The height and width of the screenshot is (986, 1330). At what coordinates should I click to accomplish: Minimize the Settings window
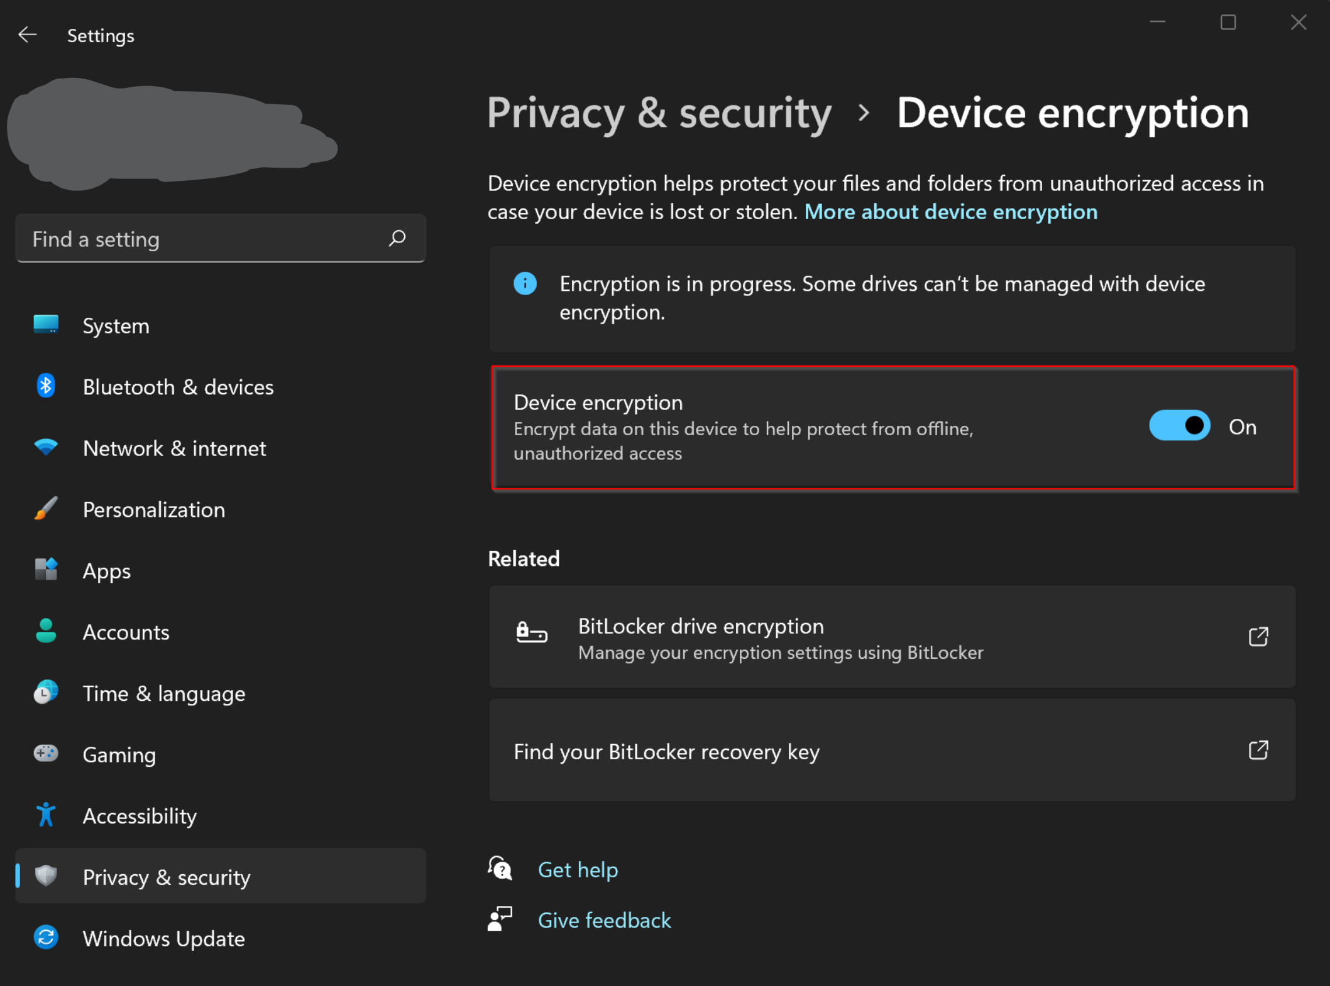point(1157,22)
